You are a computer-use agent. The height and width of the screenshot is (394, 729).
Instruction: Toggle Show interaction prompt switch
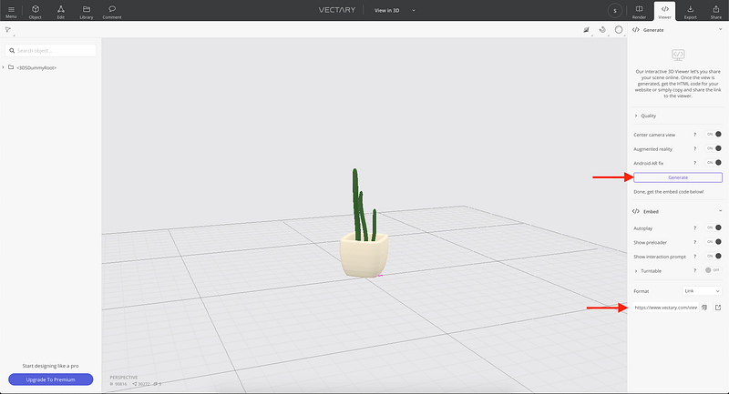pos(714,257)
